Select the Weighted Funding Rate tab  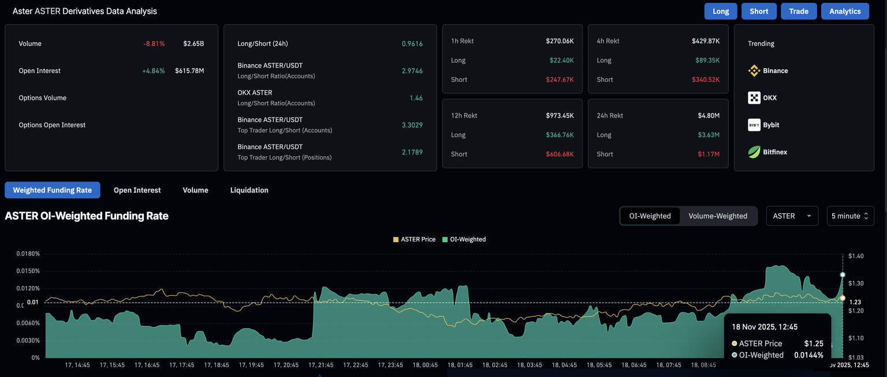pyautogui.click(x=52, y=190)
